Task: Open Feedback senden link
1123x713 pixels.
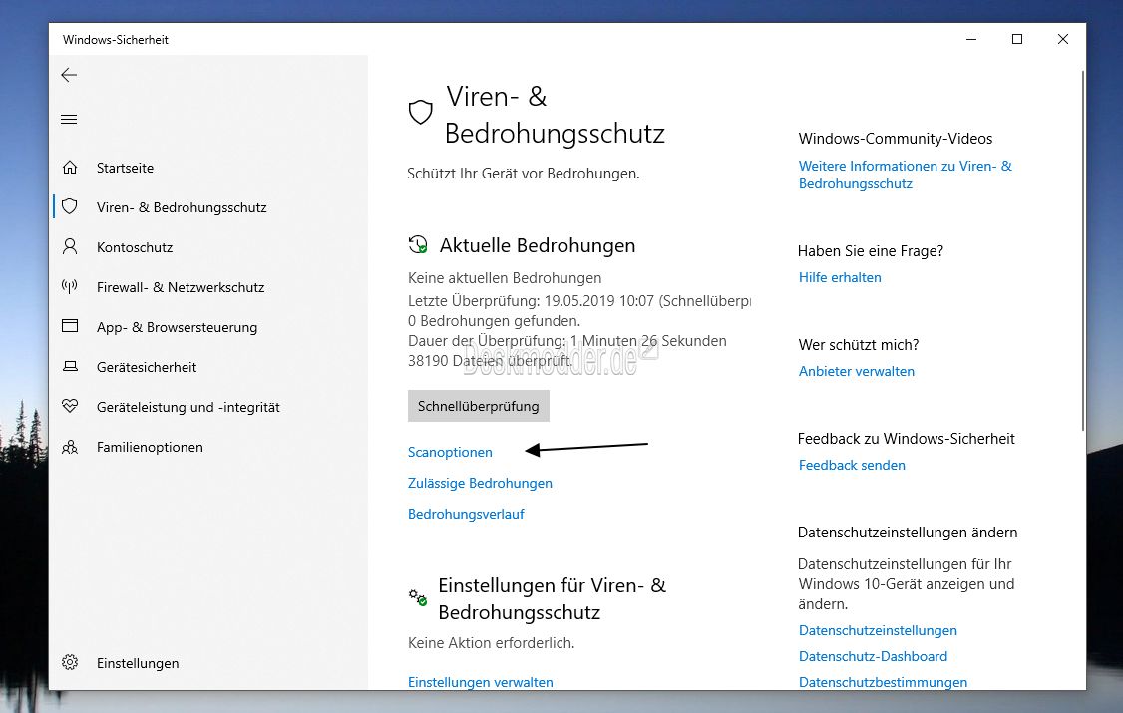Action: pyautogui.click(x=852, y=465)
